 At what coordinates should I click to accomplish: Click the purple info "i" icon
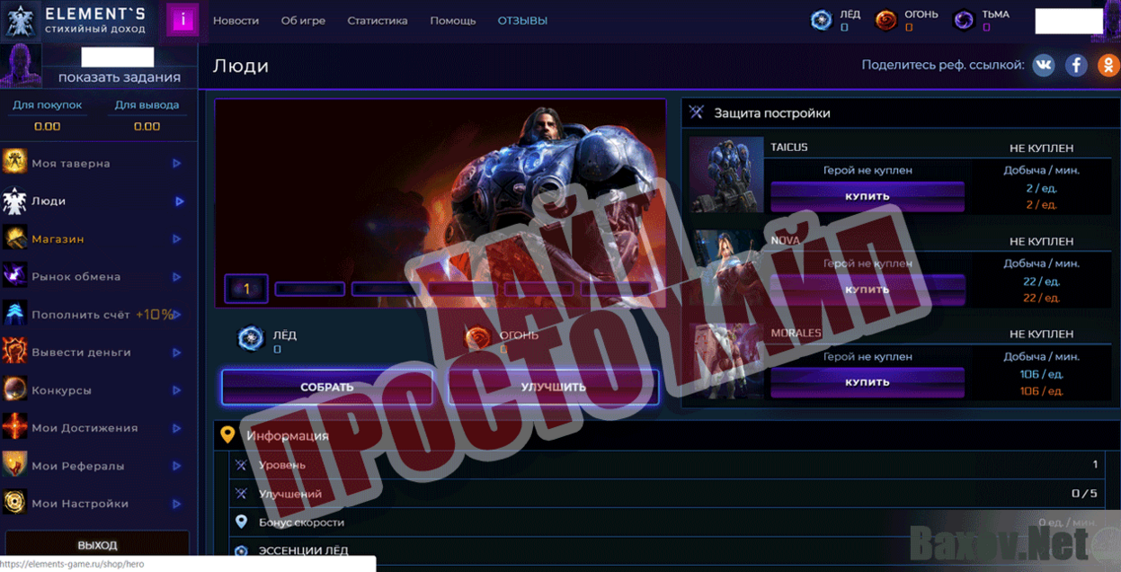point(182,20)
